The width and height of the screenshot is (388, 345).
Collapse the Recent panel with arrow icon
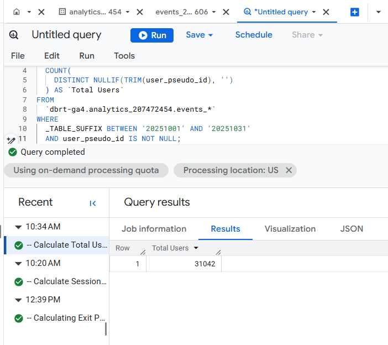(x=93, y=203)
